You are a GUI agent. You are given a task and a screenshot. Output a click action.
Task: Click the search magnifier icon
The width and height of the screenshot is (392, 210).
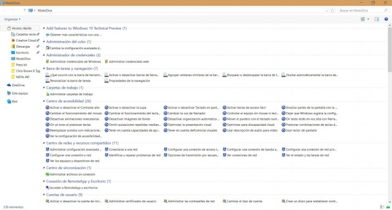click(385, 10)
